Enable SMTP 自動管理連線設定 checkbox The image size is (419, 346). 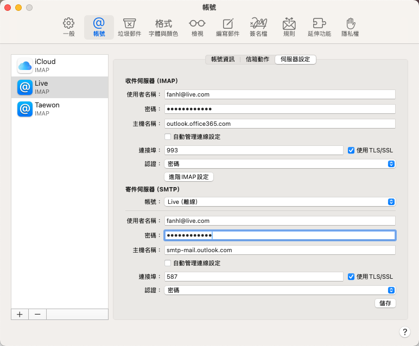[x=168, y=263]
